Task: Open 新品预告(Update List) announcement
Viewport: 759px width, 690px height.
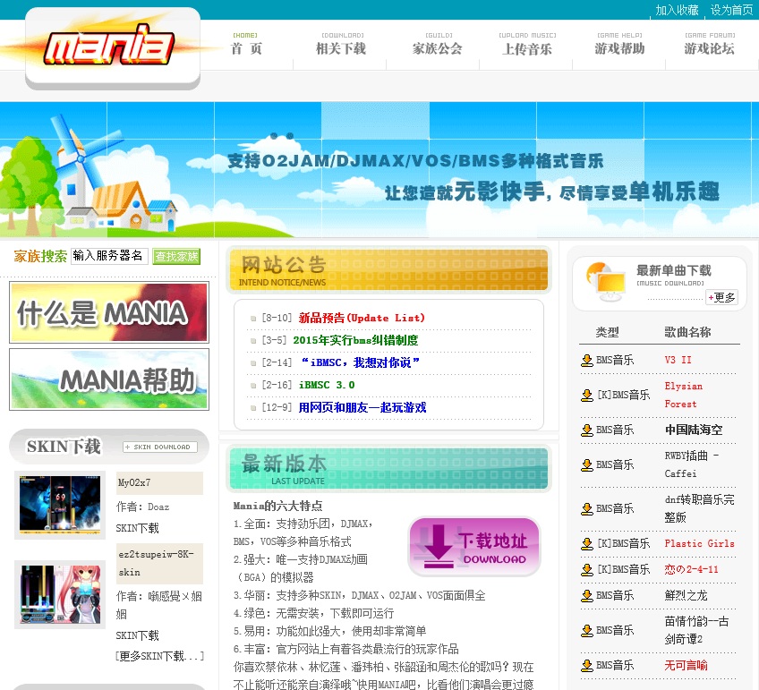Action: [362, 318]
